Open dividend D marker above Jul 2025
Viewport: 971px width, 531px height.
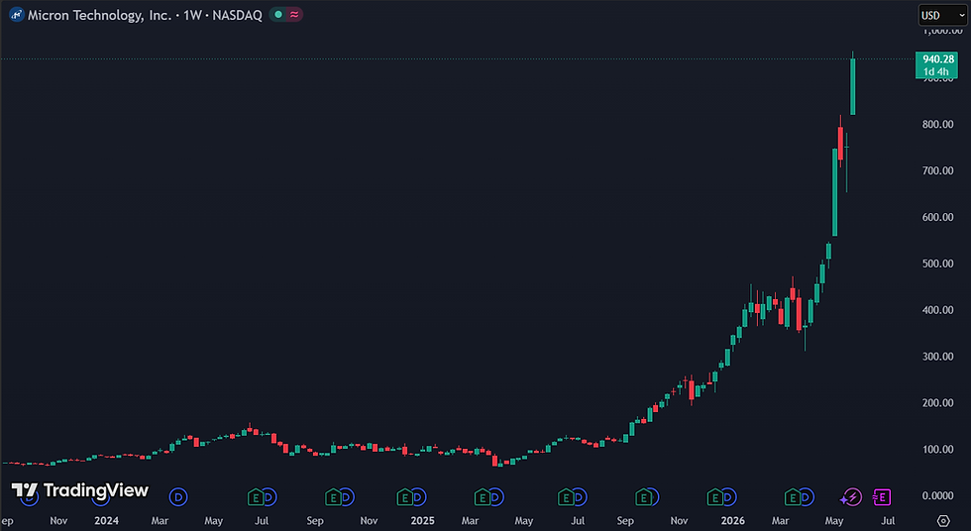point(579,496)
